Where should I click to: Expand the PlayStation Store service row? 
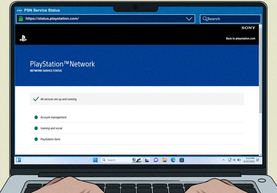click(137, 139)
